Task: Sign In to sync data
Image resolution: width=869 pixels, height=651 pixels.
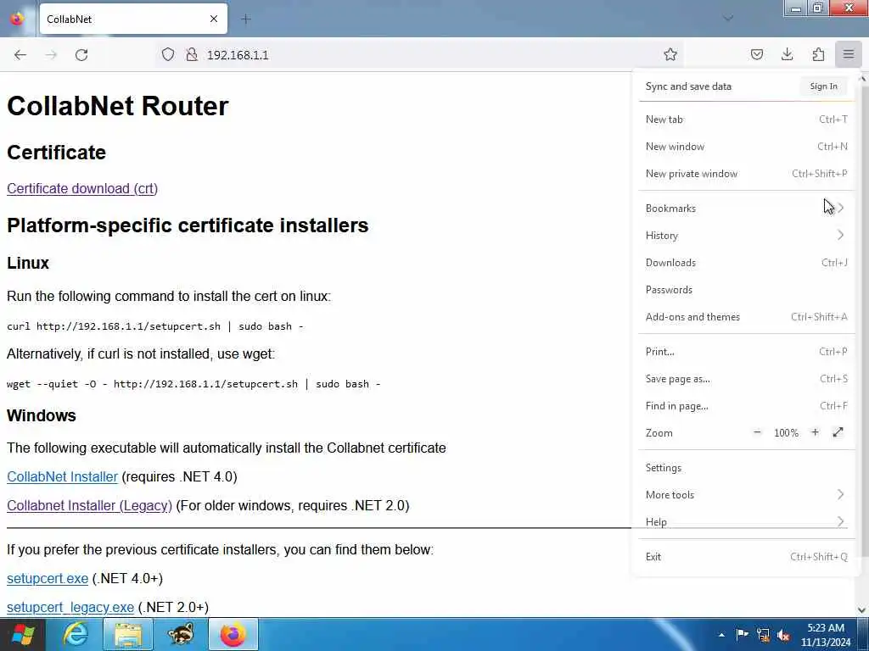Action: (823, 86)
